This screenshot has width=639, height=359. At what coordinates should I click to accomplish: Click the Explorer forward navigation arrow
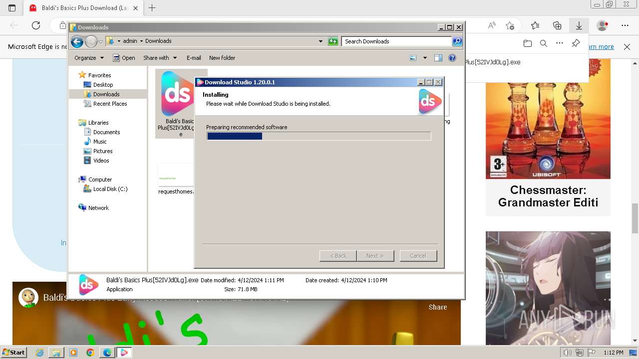91,41
